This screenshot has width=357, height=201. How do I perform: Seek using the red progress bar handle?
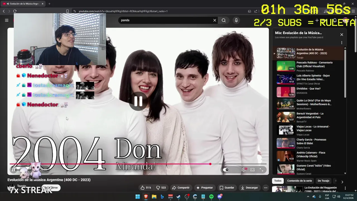(210, 164)
